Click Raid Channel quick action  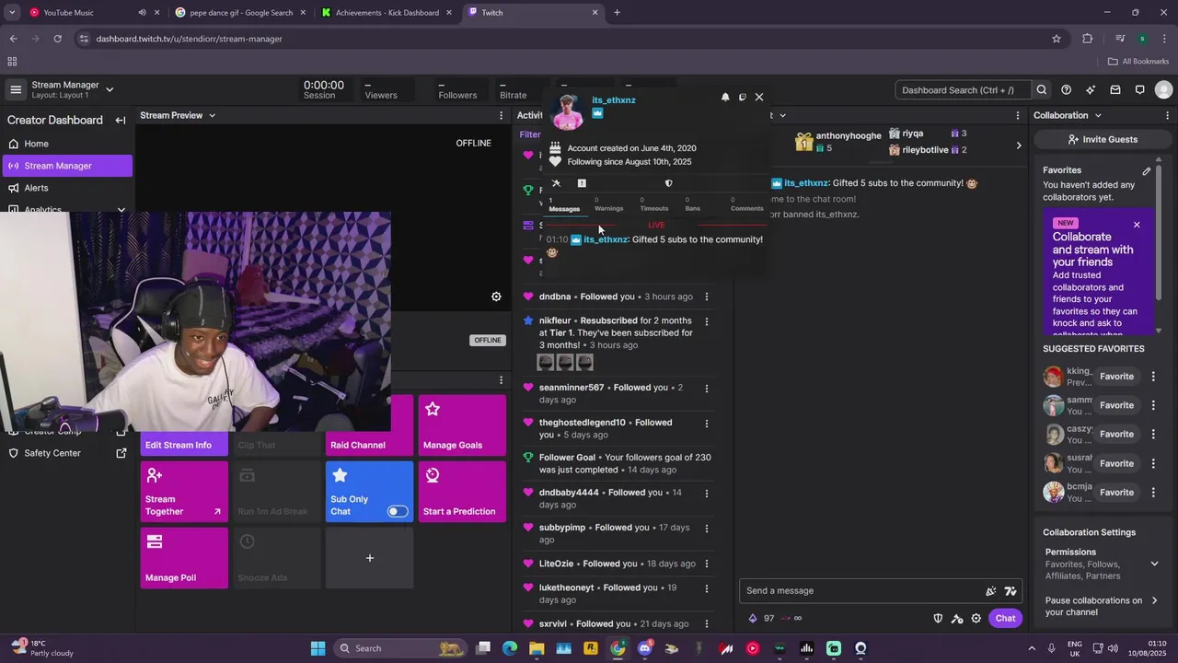click(369, 425)
